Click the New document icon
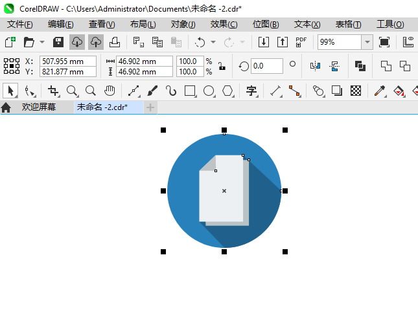 coord(10,42)
